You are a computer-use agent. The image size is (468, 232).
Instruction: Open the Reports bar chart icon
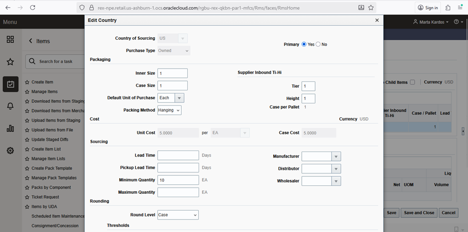tap(10, 129)
